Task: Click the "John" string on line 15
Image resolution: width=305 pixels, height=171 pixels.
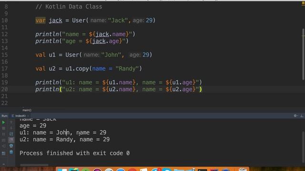Action: pos(111,55)
